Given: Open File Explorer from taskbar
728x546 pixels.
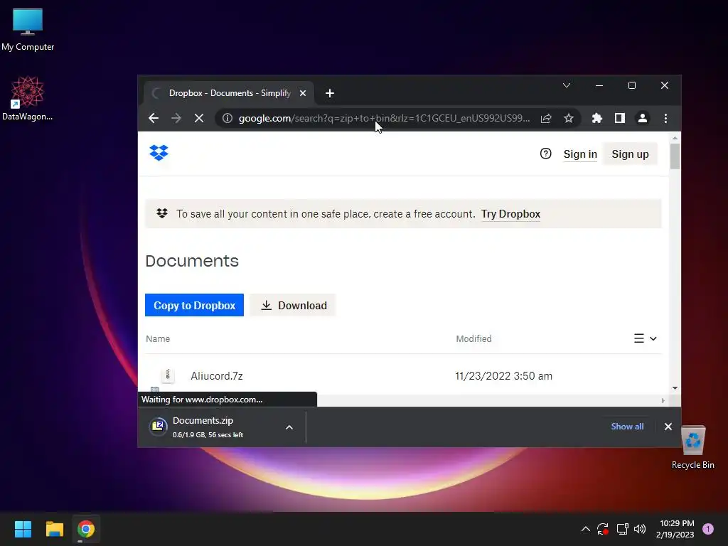Looking at the screenshot, I should 54,529.
